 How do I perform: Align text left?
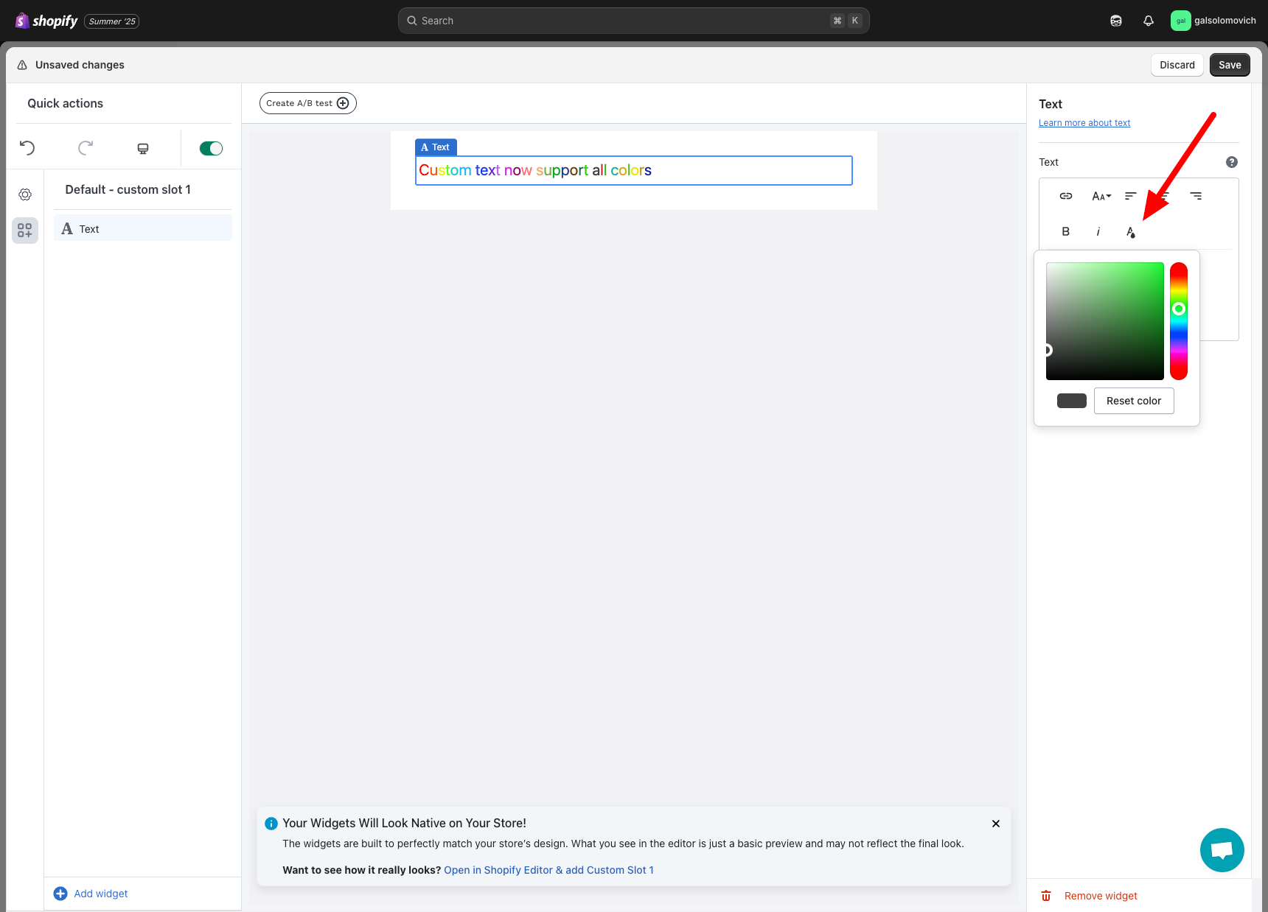tap(1130, 196)
